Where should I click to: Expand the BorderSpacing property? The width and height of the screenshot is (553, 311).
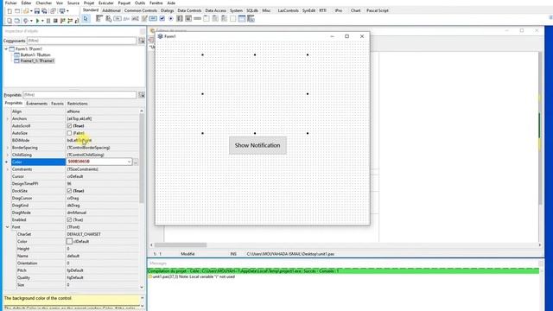[x=8, y=148]
